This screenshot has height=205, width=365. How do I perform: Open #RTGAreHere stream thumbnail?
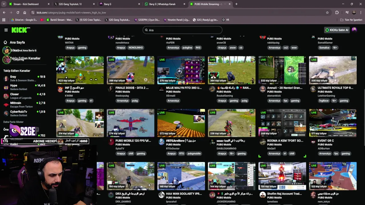pyautogui.click(x=181, y=123)
